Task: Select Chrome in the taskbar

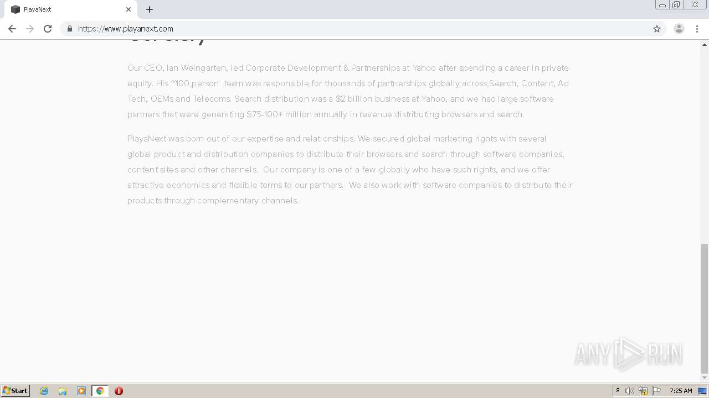Action: 100,391
